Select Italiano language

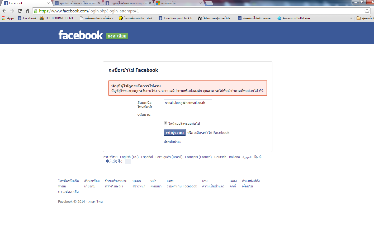pyautogui.click(x=234, y=157)
